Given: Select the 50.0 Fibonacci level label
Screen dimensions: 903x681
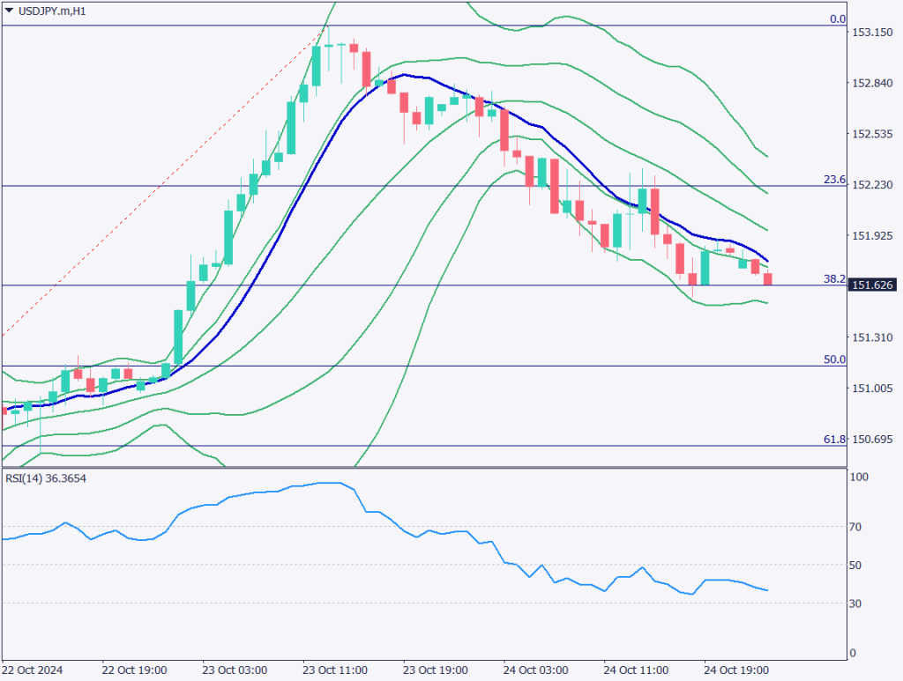Looking at the screenshot, I should (x=834, y=359).
